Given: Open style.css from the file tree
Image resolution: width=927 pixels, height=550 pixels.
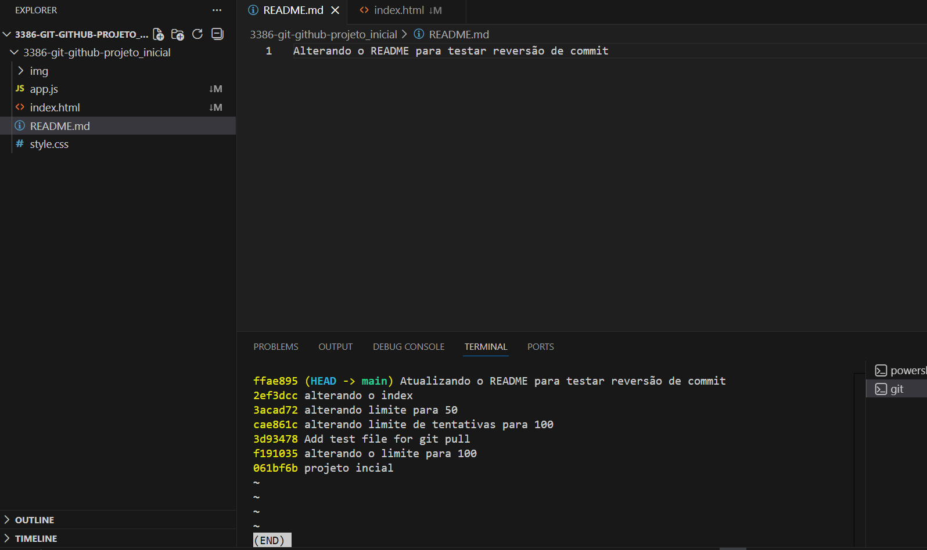Looking at the screenshot, I should pos(49,144).
